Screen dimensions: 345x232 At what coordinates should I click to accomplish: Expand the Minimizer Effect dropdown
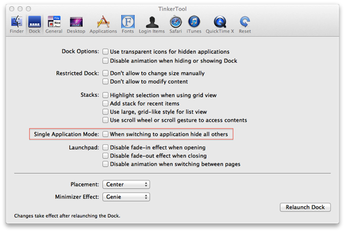coord(126,196)
